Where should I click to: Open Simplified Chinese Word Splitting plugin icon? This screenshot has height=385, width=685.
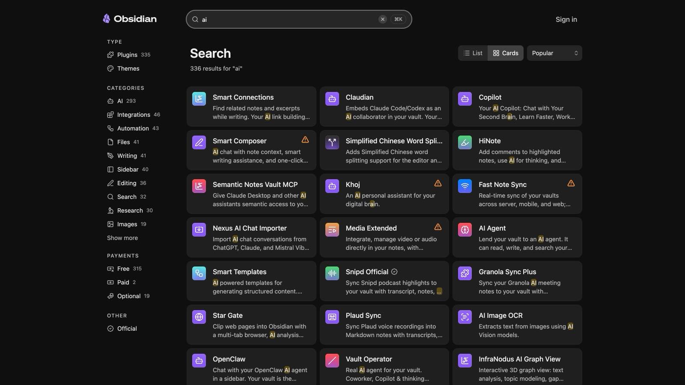click(332, 142)
